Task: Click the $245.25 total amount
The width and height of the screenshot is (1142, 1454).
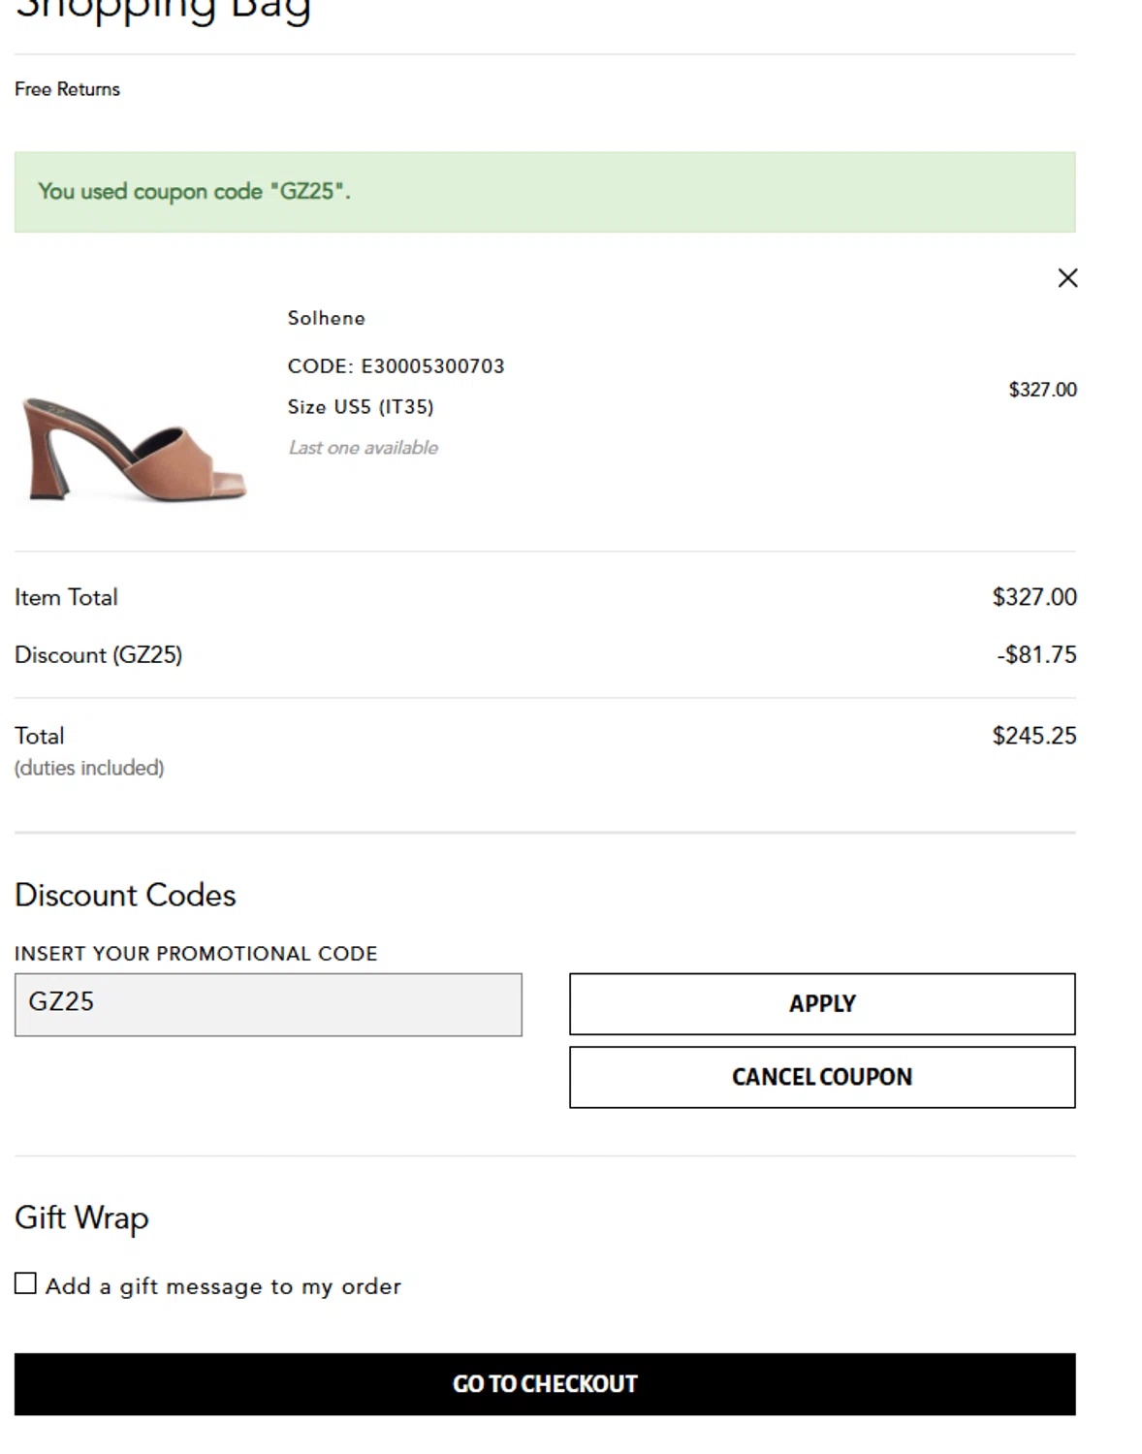Action: tap(1033, 736)
